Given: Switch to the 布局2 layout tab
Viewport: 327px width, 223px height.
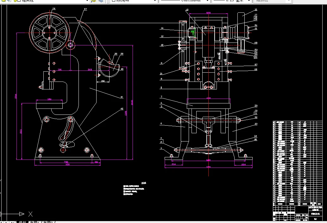Looking at the screenshot, I should click(x=48, y=222).
